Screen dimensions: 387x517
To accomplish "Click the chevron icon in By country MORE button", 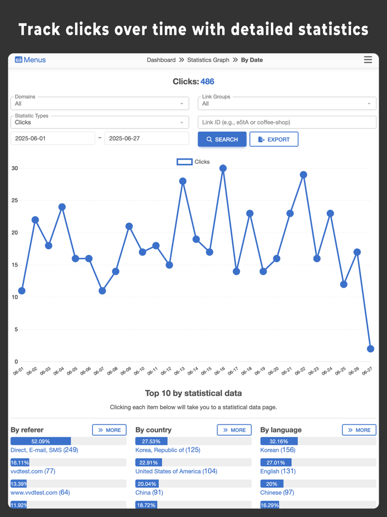I will [x=224, y=429].
